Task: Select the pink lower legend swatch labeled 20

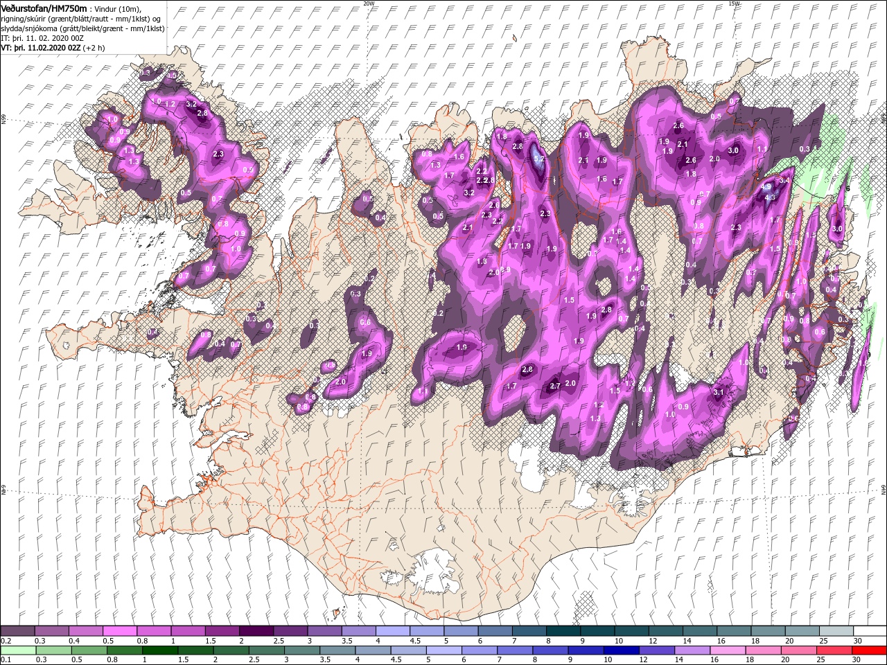Action: pyautogui.click(x=798, y=650)
